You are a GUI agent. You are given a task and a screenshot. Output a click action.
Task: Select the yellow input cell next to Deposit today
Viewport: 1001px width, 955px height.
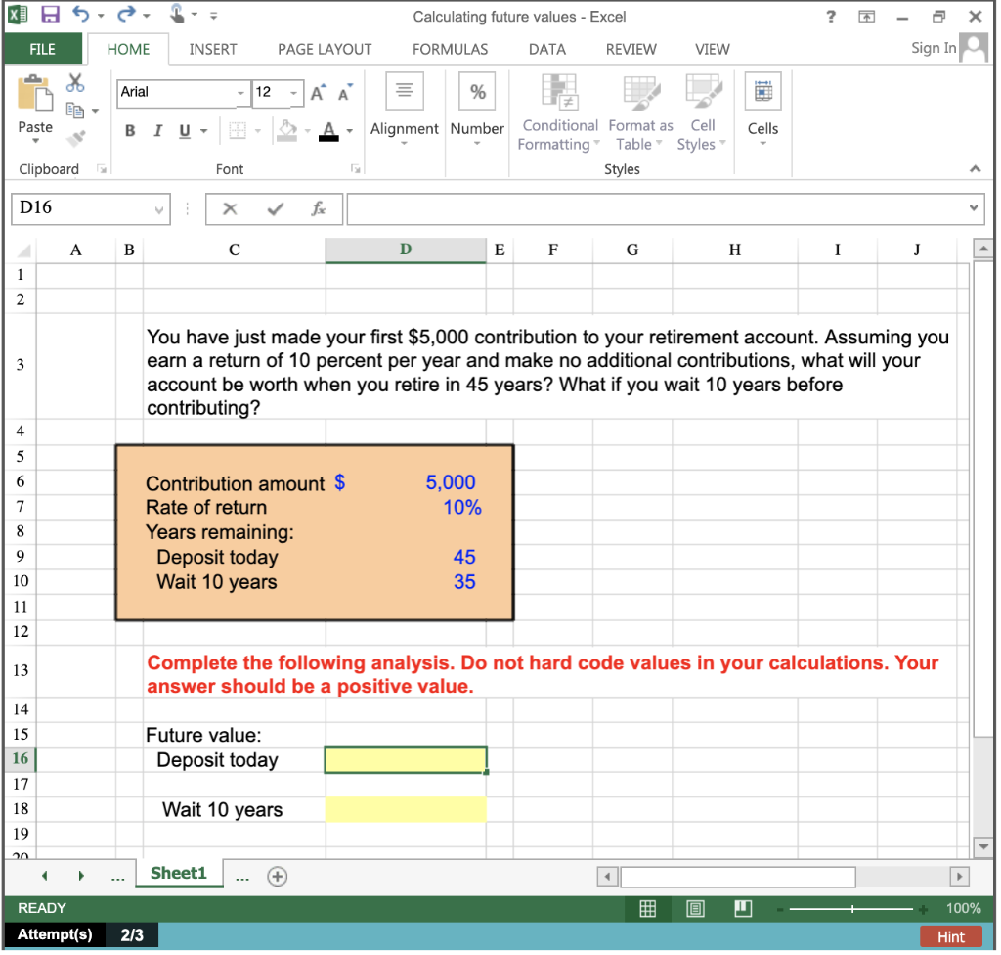pyautogui.click(x=405, y=759)
